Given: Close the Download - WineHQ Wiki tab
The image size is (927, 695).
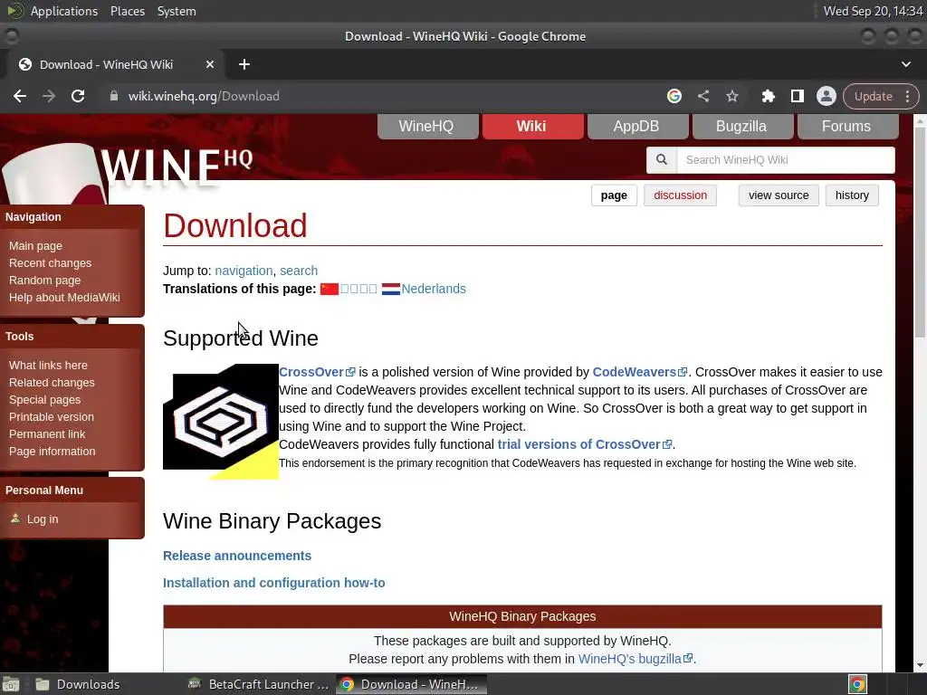Looking at the screenshot, I should pyautogui.click(x=210, y=64).
